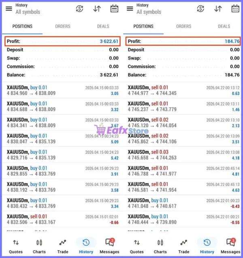This screenshot has width=243, height=258.
Task: Open History in left screen bottom bar
Action: (x=86, y=246)
